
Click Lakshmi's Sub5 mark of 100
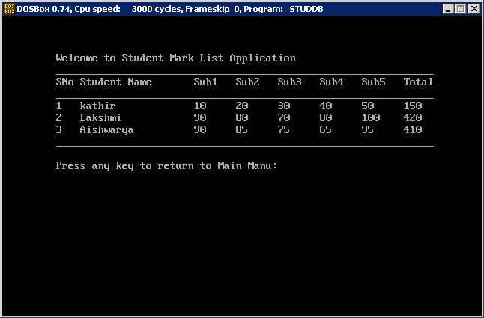(370, 118)
